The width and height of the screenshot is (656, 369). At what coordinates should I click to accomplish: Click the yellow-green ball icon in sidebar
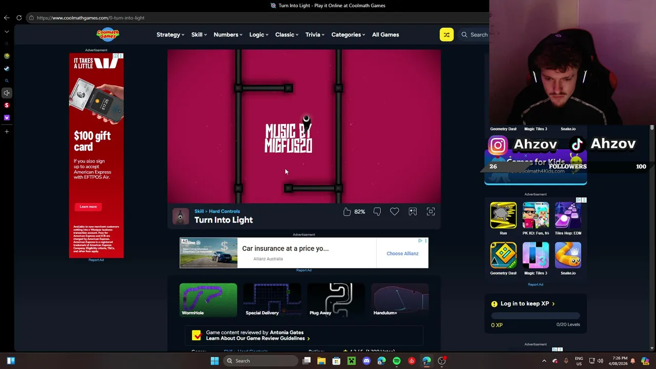[7, 56]
